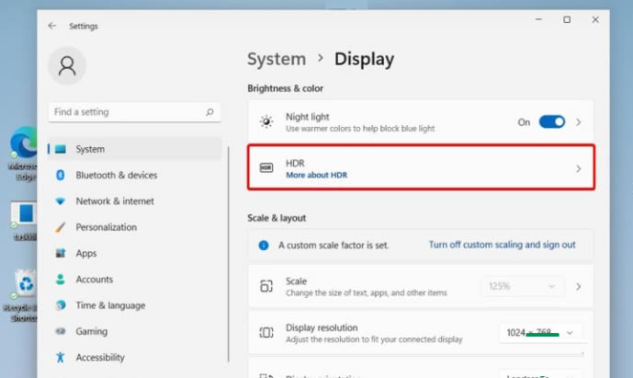
Task: Click the Display resolution row icon
Action: coord(266,332)
